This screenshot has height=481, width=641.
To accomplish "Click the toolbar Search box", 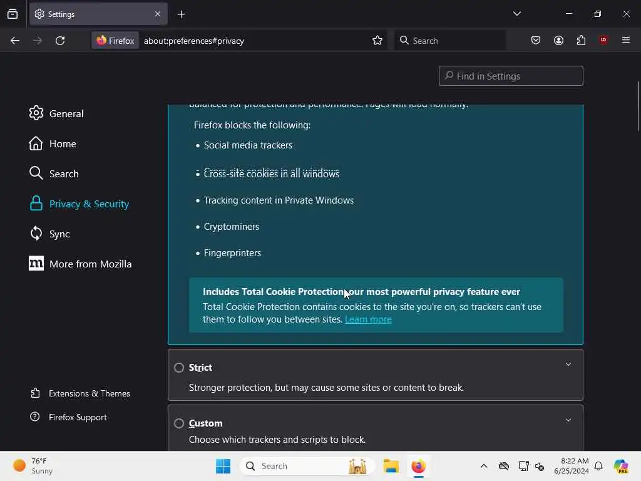I will coord(449,41).
